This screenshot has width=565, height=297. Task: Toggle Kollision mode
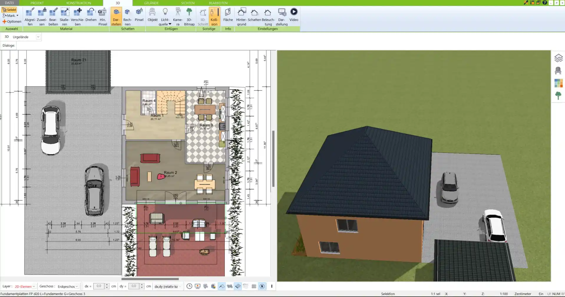(x=214, y=17)
